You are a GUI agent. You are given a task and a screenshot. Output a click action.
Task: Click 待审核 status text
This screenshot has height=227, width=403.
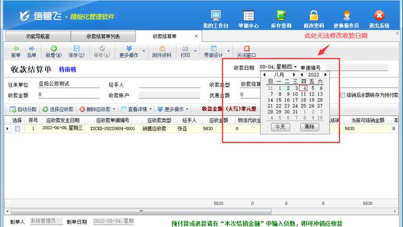(x=67, y=69)
